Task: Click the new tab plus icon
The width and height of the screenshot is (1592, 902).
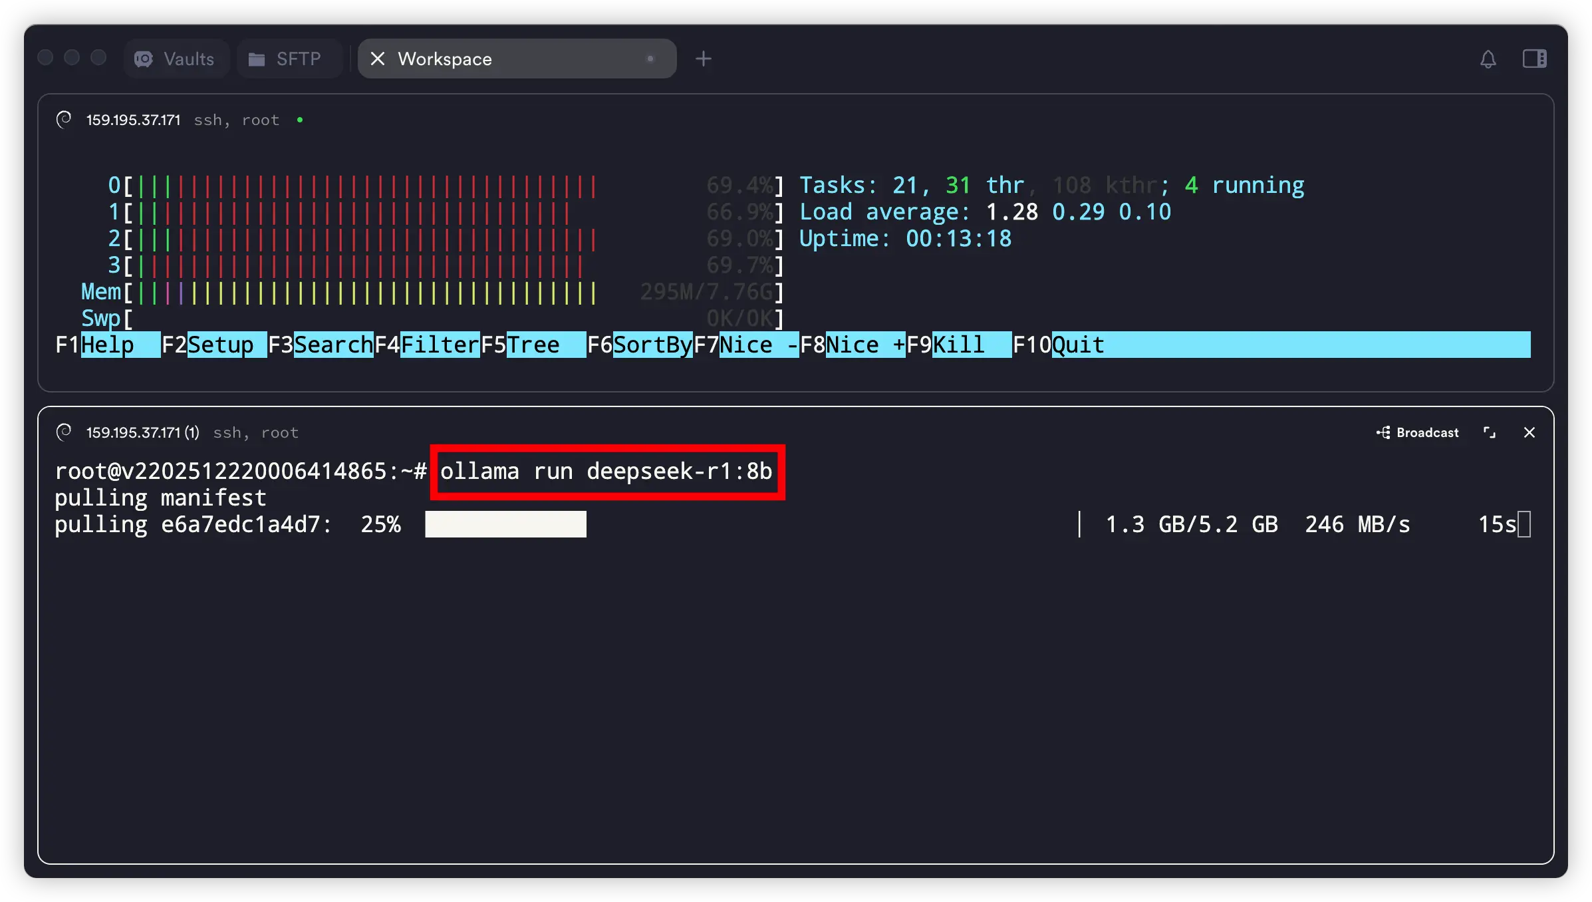Action: [x=703, y=59]
